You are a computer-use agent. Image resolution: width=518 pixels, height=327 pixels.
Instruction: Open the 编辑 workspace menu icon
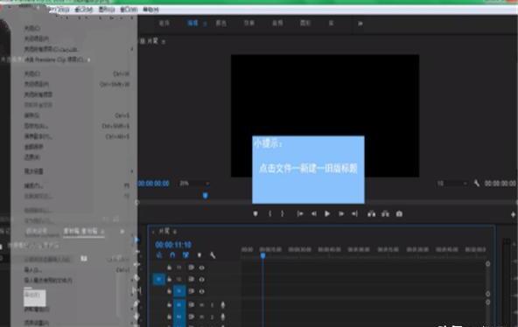pyautogui.click(x=205, y=24)
